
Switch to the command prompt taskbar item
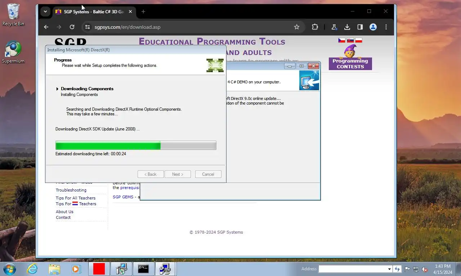143,269
